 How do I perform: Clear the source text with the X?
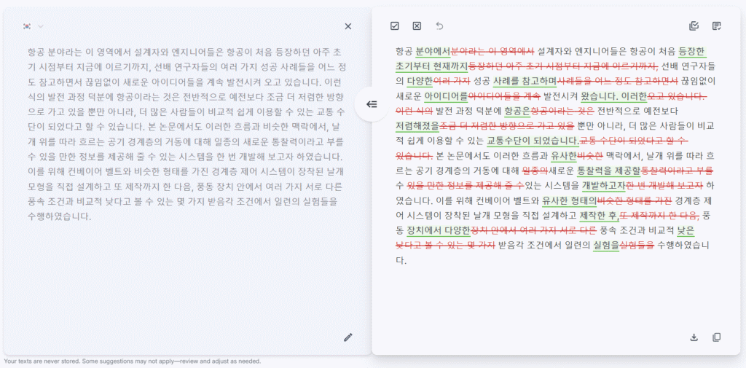(348, 26)
